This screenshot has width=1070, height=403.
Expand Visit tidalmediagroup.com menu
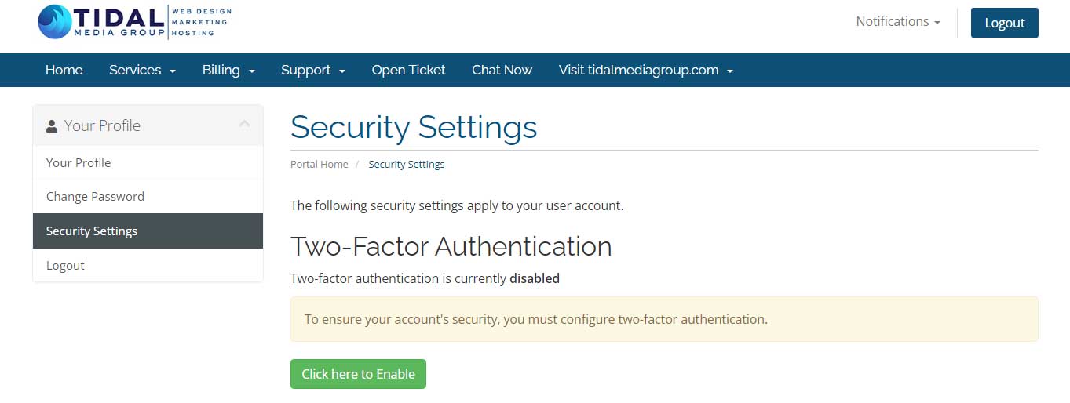click(x=645, y=71)
